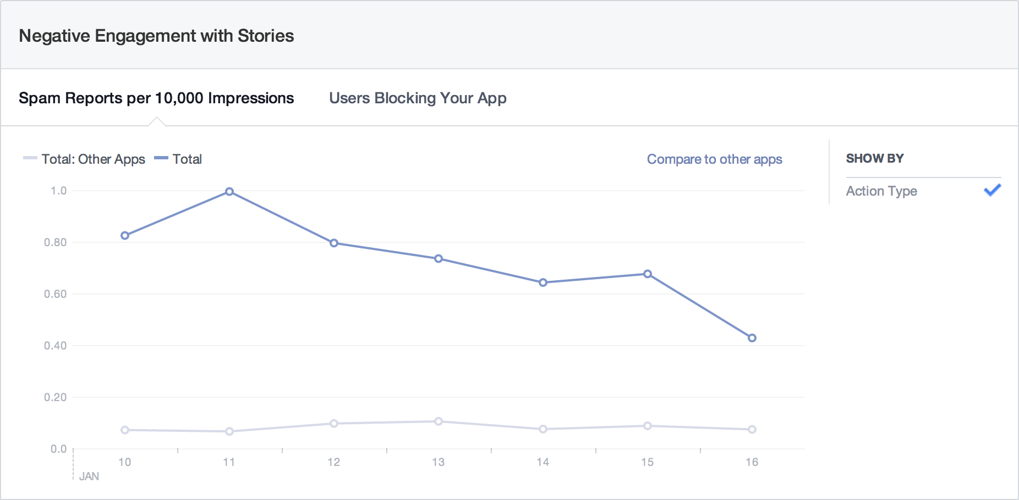Viewport: 1019px width, 500px height.
Task: Switch to Users Blocking Your App tab
Action: click(x=418, y=98)
